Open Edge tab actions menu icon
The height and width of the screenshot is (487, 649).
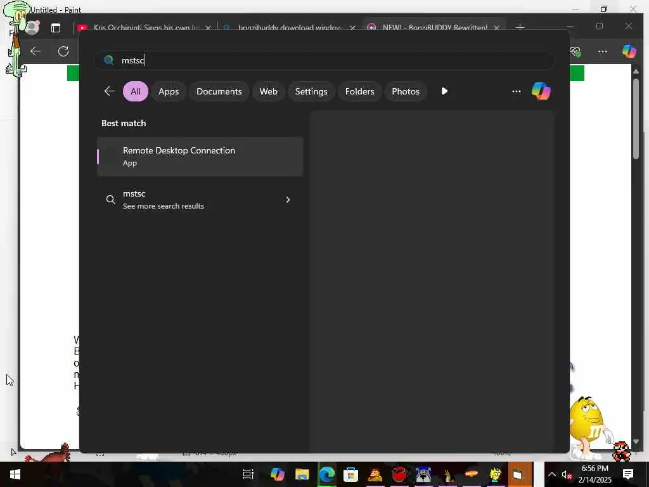click(56, 28)
